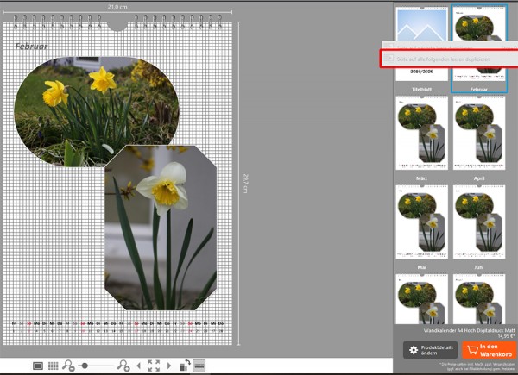The width and height of the screenshot is (518, 375).
Task: Toggle the grid overview icon
Action: 54,366
